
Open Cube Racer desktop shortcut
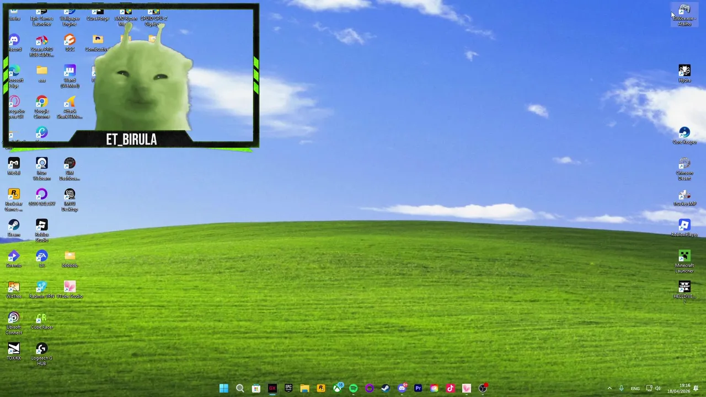pos(42,321)
